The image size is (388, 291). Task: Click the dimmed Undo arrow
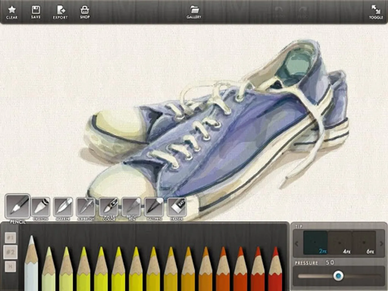tap(278, 12)
